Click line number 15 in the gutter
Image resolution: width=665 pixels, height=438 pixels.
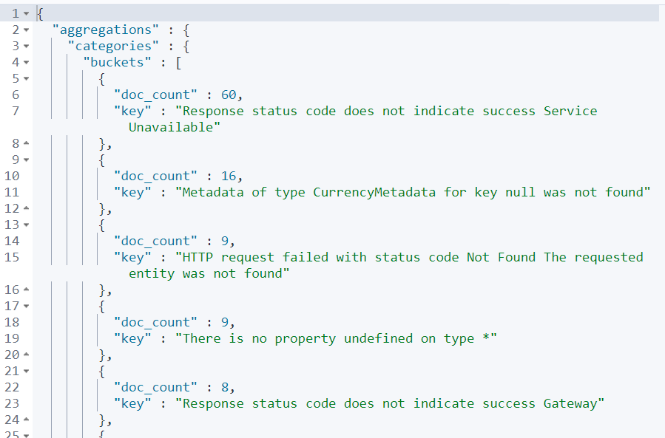pyautogui.click(x=12, y=257)
